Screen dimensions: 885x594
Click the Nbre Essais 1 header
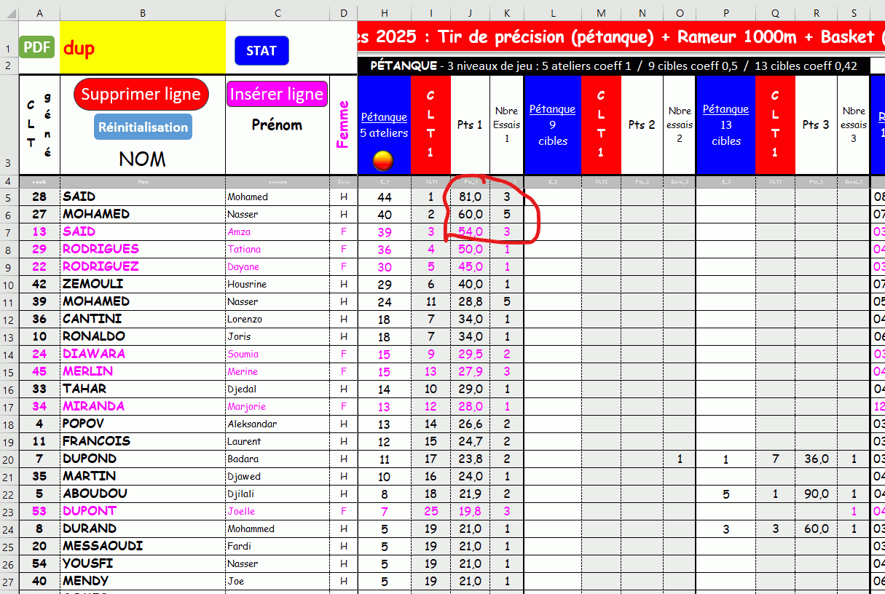click(506, 124)
